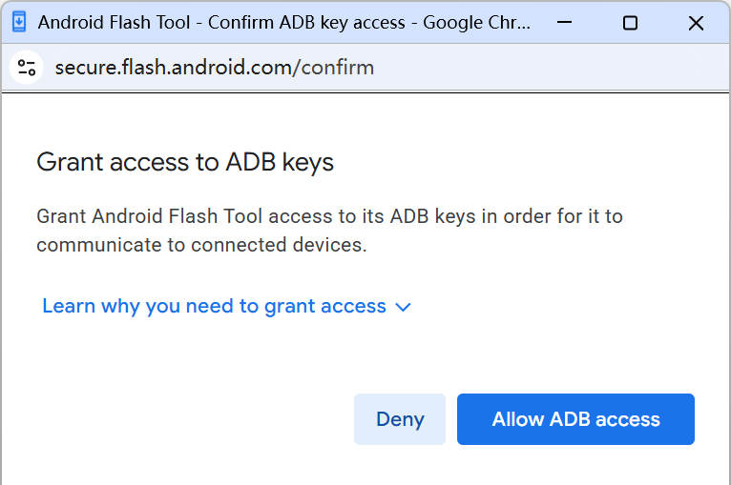Maximize the Chrome popup window
This screenshot has height=485, width=731.
630,23
